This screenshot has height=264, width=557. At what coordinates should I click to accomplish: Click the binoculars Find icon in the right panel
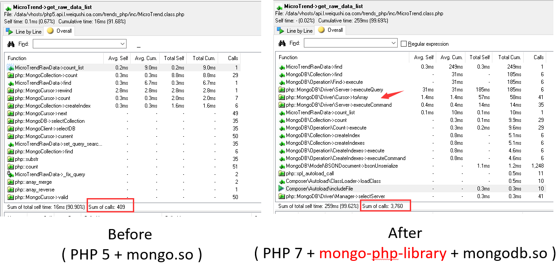pos(282,43)
